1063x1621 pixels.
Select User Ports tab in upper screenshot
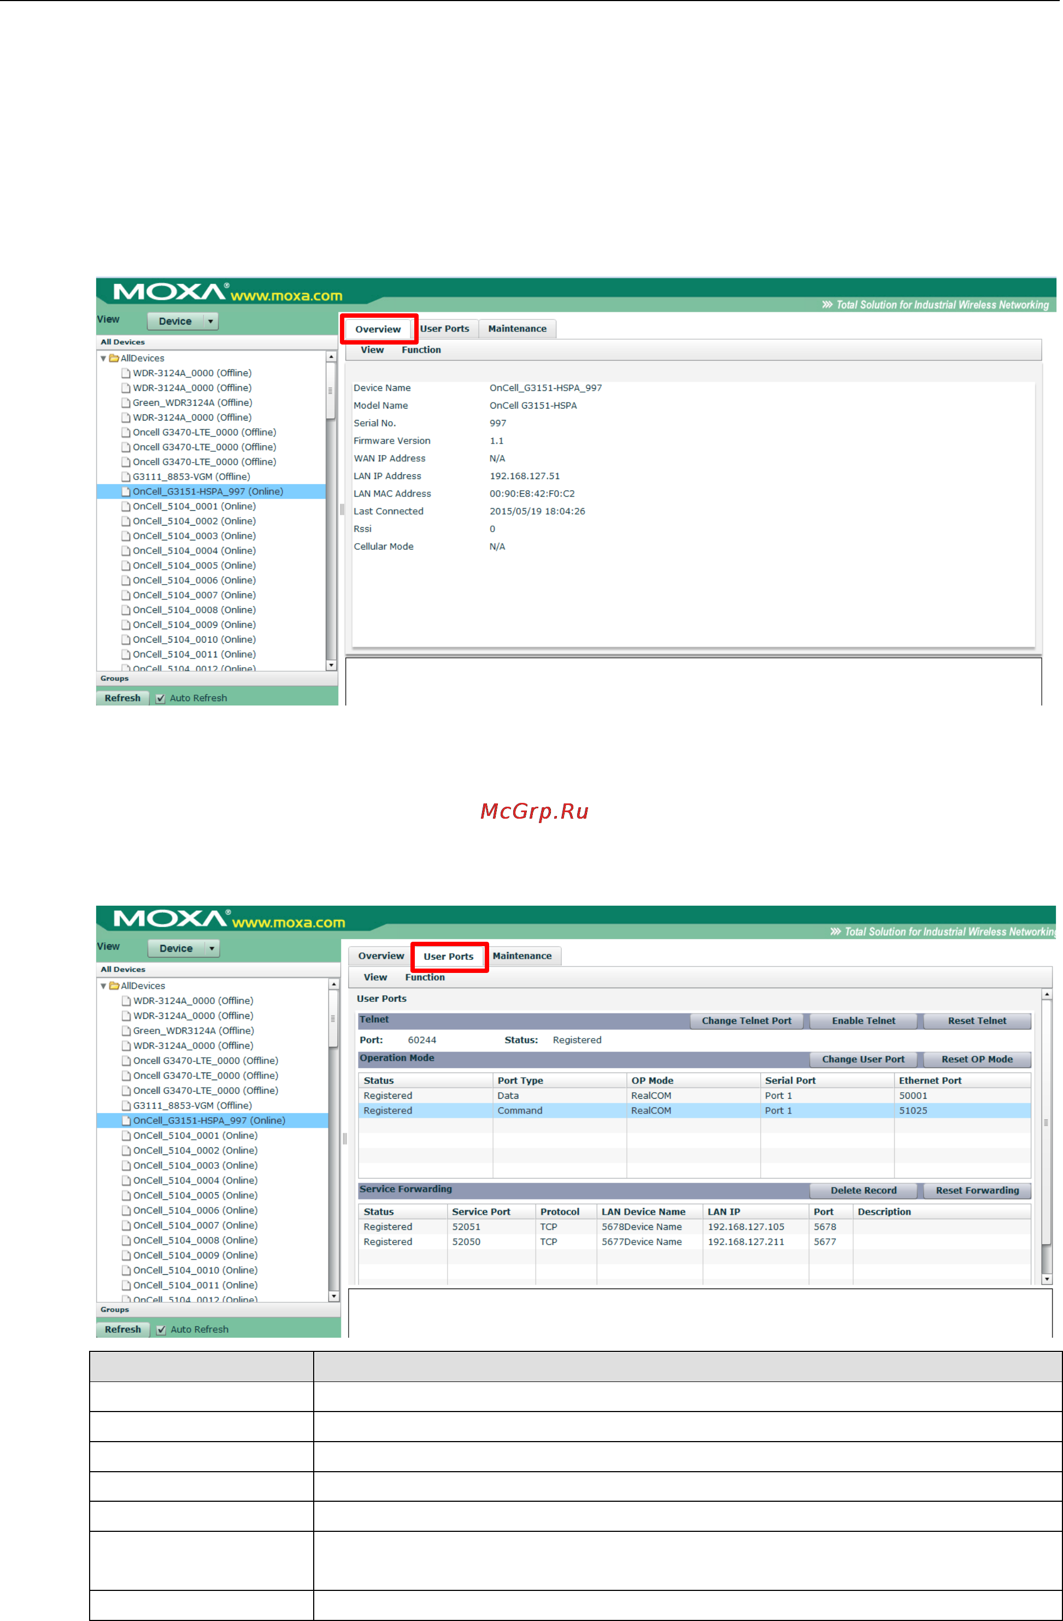pyautogui.click(x=444, y=328)
